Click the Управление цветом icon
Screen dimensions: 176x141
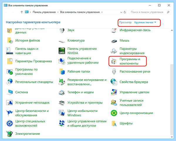coord(114,92)
